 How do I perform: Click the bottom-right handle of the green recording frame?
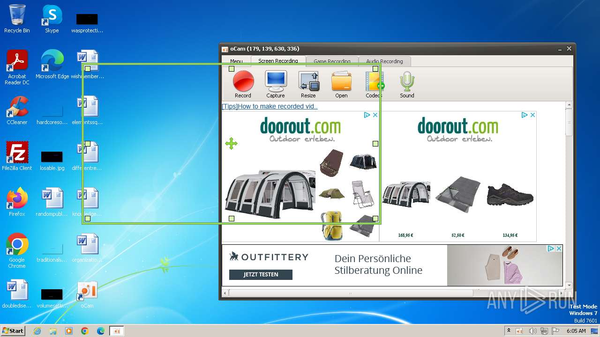tap(375, 219)
